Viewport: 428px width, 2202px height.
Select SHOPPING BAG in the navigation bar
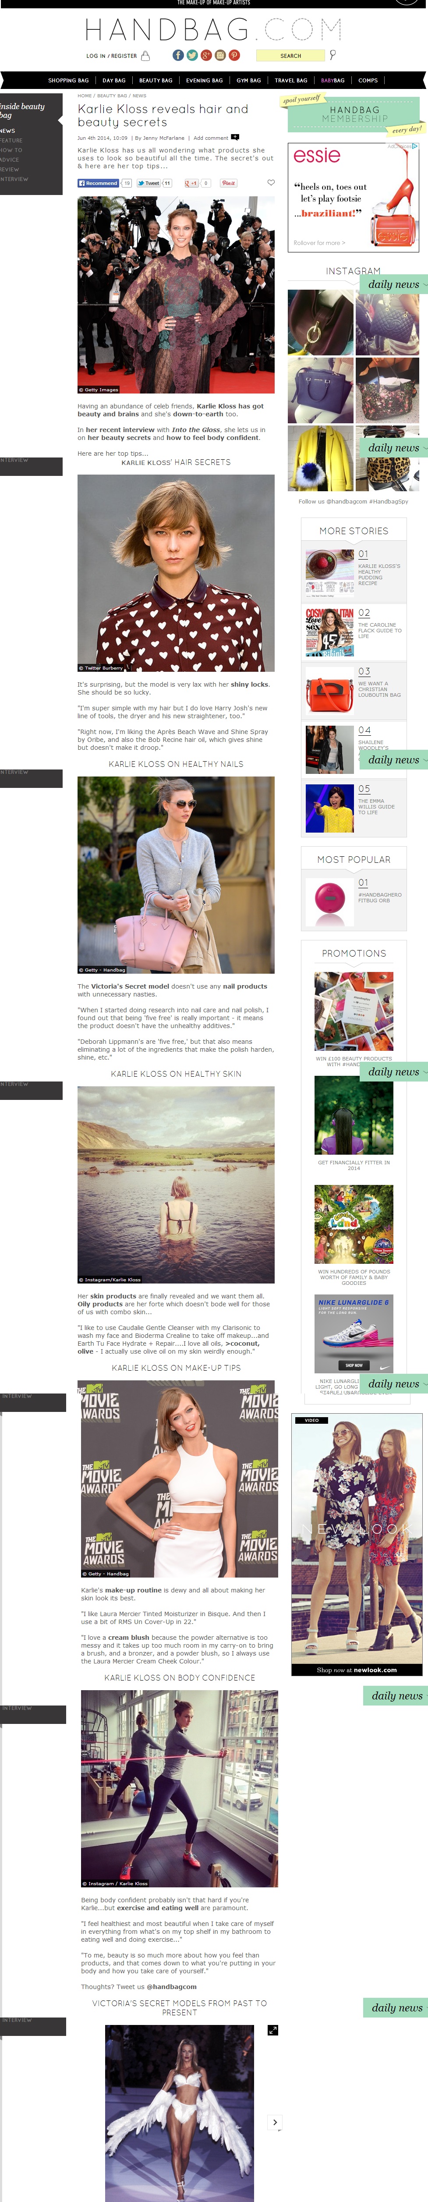point(68,80)
